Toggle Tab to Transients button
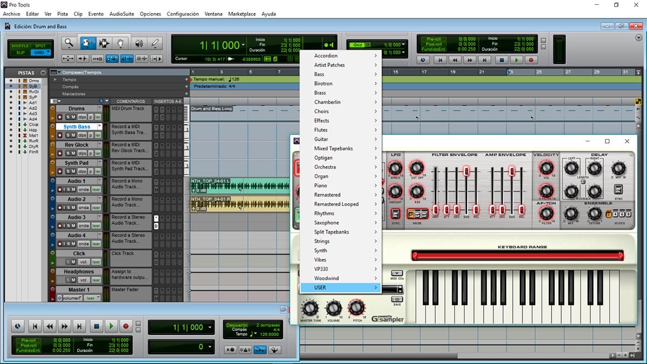The width and height of the screenshot is (647, 364). [82, 58]
